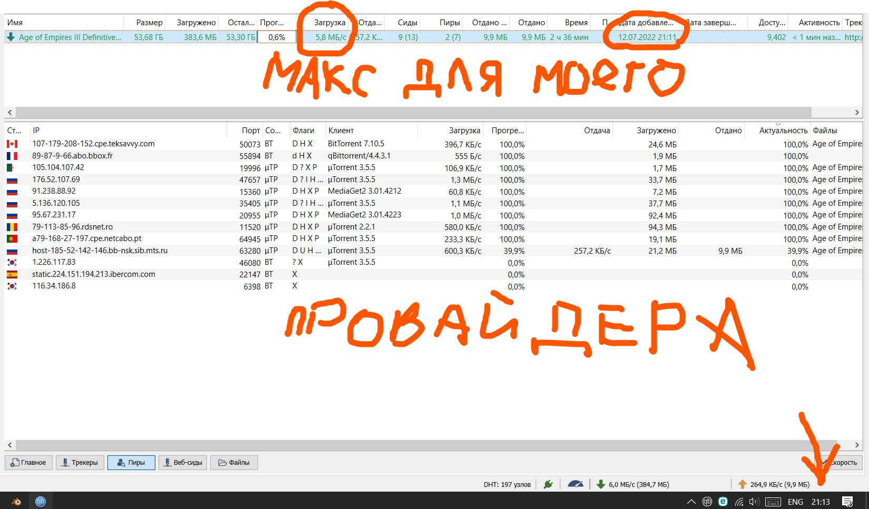Open Blender from the taskbar
The width and height of the screenshot is (869, 509).
[16, 502]
